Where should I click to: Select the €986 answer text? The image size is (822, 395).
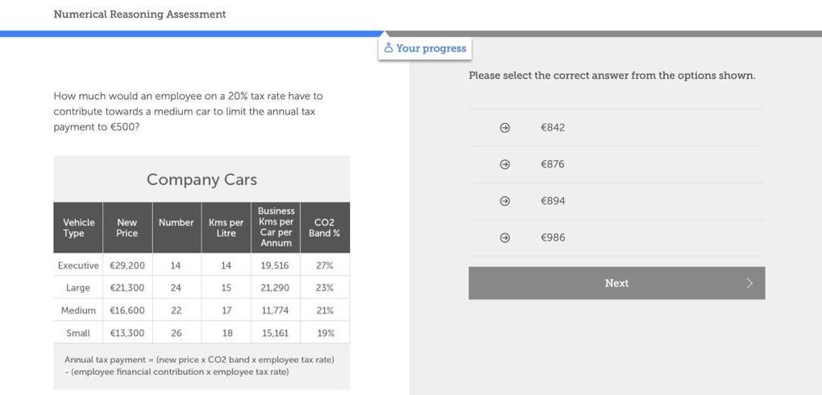click(x=553, y=238)
